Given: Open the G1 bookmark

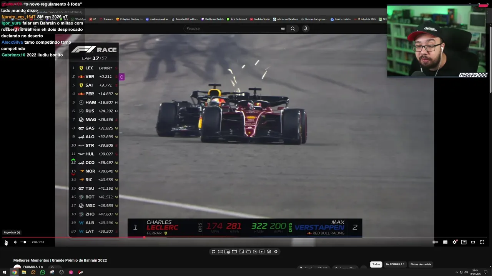Looking at the screenshot, I should tap(93, 19).
